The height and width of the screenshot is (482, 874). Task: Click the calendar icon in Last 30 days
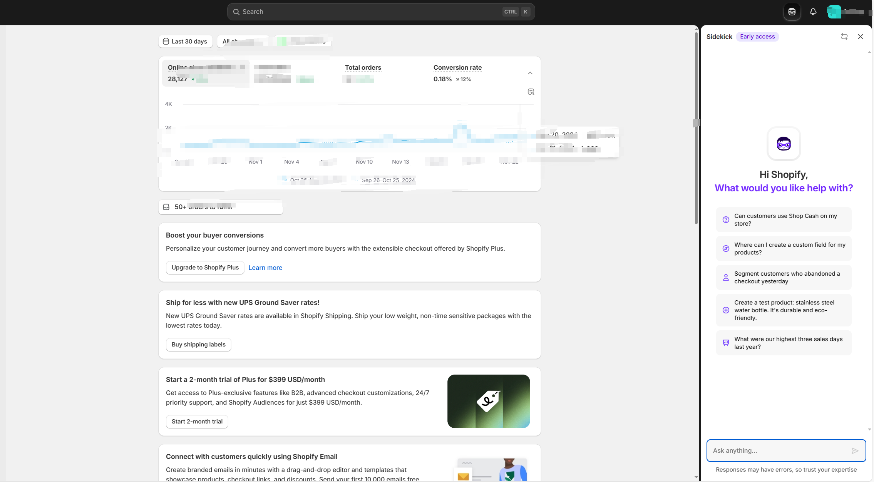pos(166,42)
